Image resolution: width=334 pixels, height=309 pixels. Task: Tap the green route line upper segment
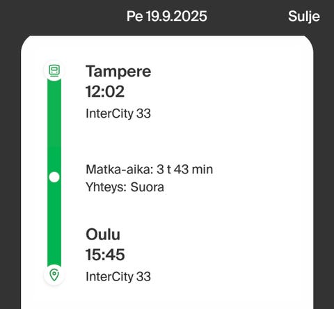[54, 125]
